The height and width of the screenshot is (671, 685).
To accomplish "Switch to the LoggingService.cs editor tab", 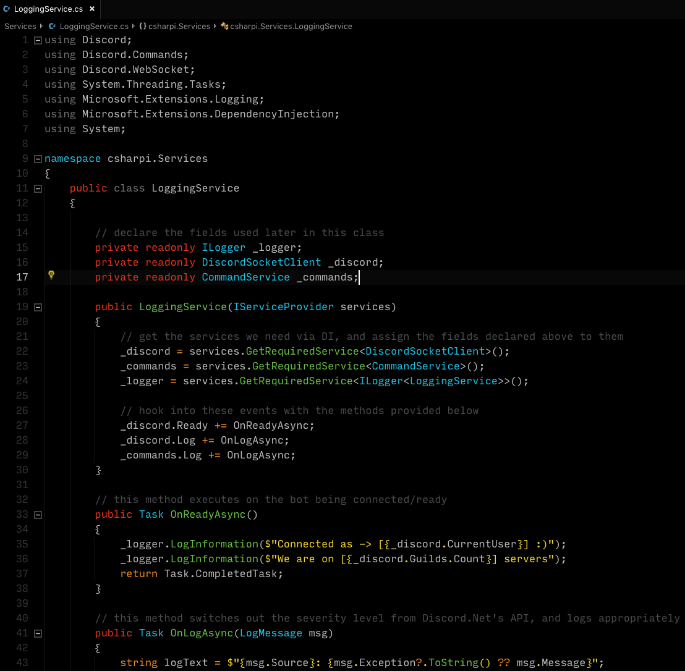I will click(x=48, y=9).
